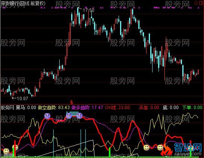Click the 做空趋势: 83.43 indicator value
This screenshot has width=204, height=158.
[54, 108]
